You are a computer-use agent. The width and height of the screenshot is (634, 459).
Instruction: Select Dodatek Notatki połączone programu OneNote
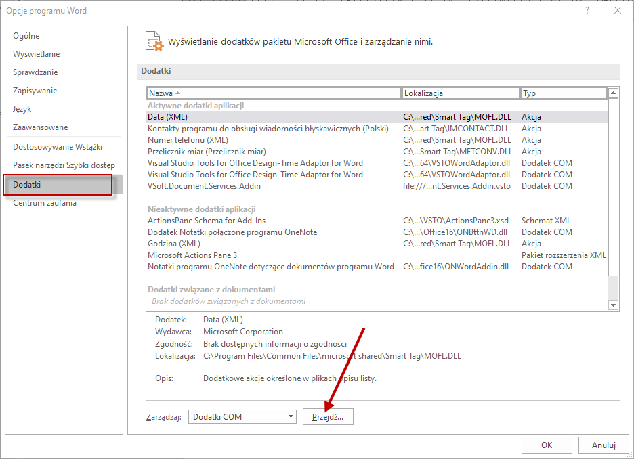(377, 232)
